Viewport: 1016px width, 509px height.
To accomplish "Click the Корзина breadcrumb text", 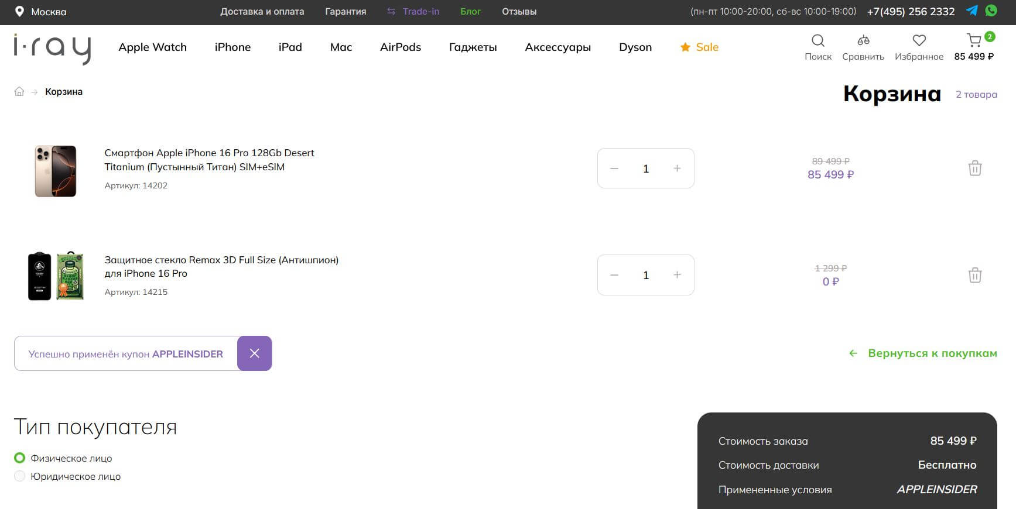I will [64, 91].
